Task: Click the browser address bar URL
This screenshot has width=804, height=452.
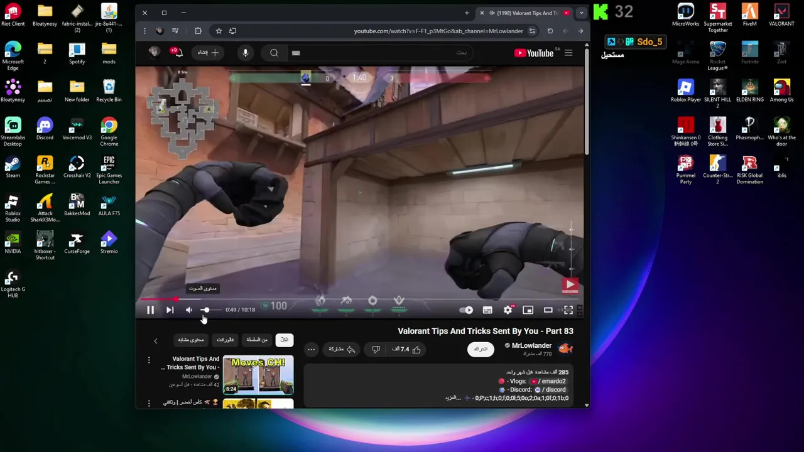Action: pyautogui.click(x=438, y=31)
